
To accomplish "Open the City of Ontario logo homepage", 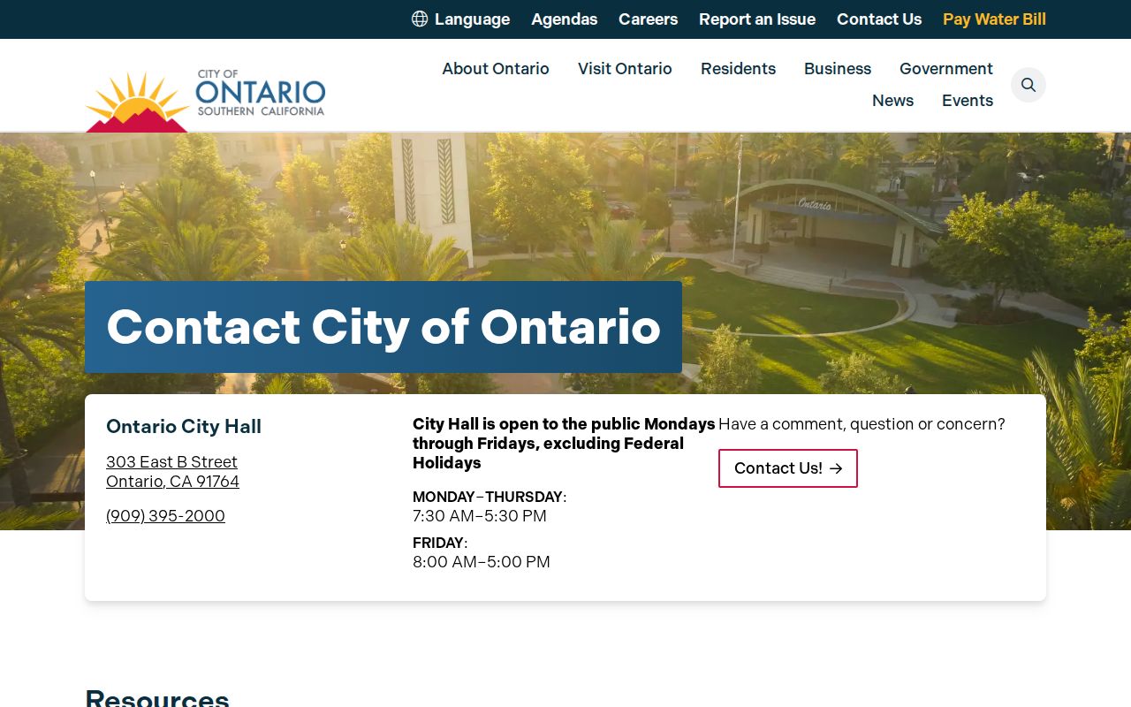I will (205, 101).
